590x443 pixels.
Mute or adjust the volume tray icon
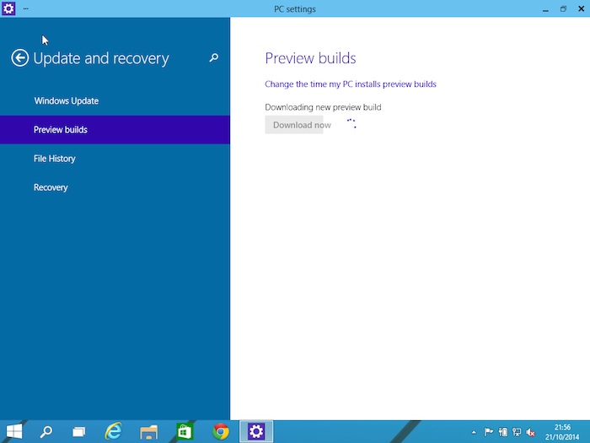pyautogui.click(x=530, y=432)
